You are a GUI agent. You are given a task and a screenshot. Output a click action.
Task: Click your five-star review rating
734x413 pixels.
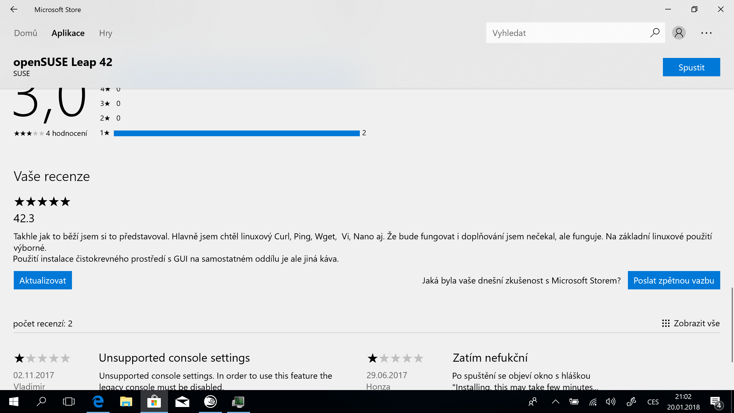[x=42, y=202]
